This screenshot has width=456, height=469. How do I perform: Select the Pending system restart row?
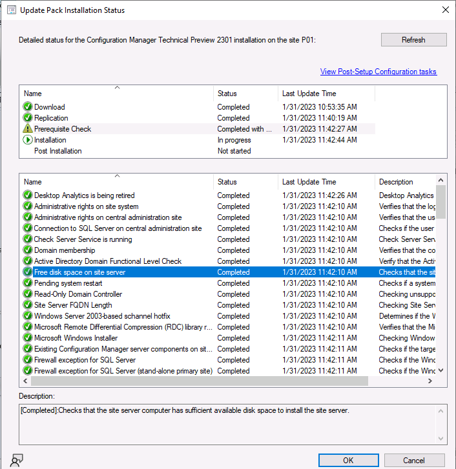click(x=227, y=283)
